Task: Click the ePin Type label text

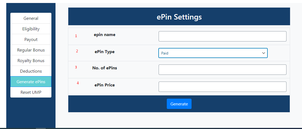Action: [x=104, y=51]
